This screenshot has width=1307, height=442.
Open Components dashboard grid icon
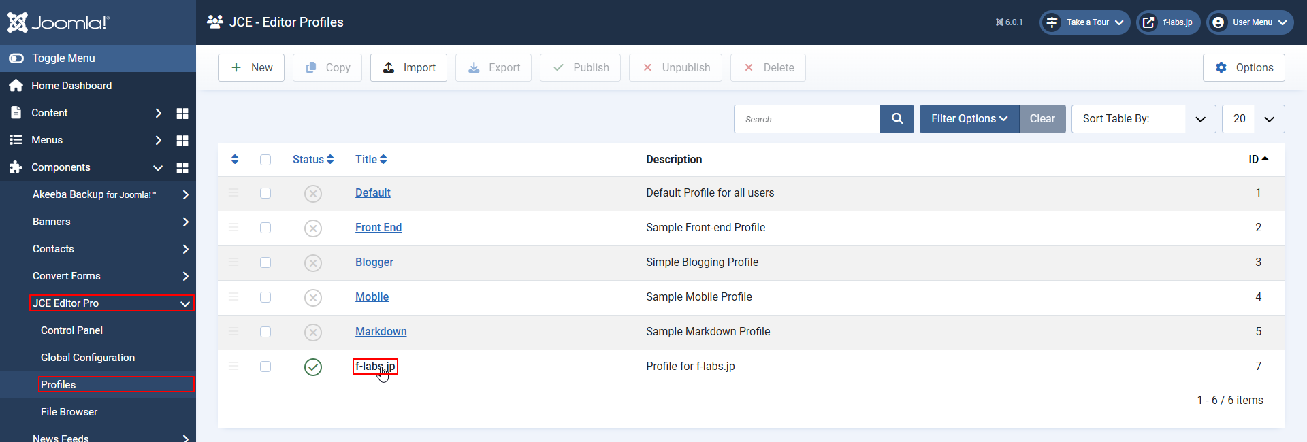pyautogui.click(x=182, y=168)
